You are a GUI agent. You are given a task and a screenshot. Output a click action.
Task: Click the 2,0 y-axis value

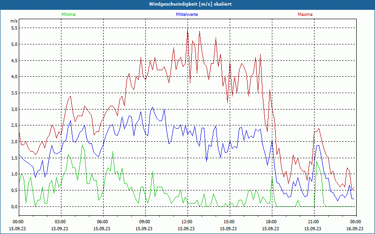click(x=15, y=142)
